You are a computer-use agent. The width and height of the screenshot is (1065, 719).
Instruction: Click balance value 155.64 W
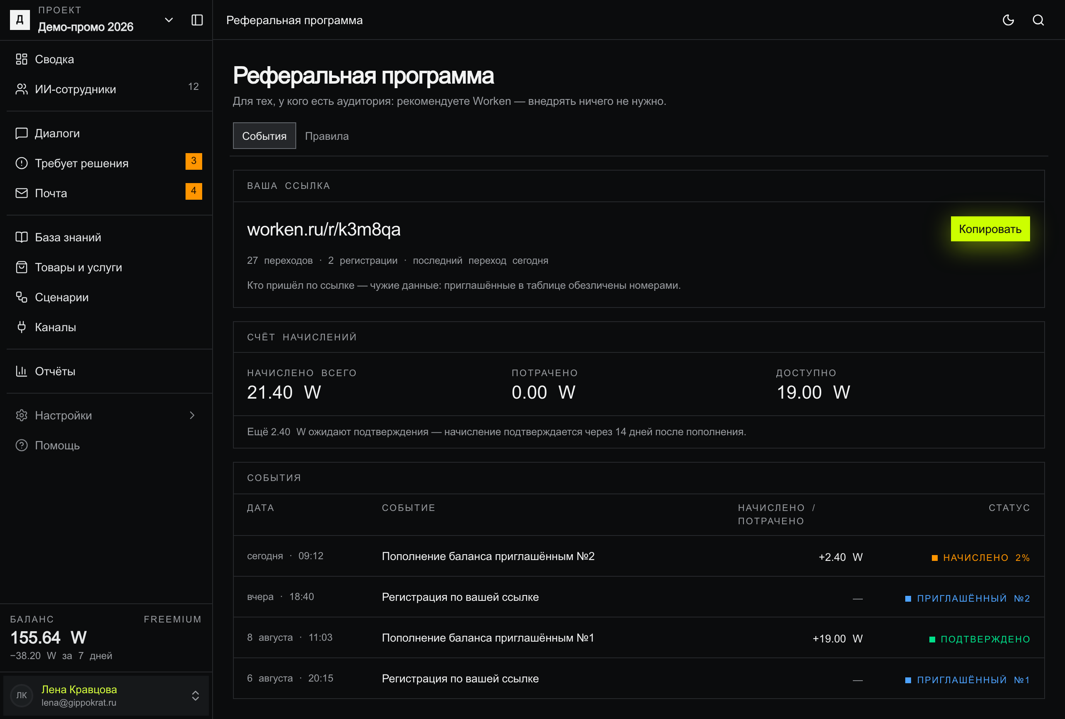[49, 637]
